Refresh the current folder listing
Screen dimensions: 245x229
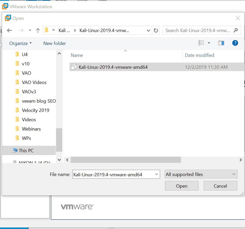(x=156, y=30)
